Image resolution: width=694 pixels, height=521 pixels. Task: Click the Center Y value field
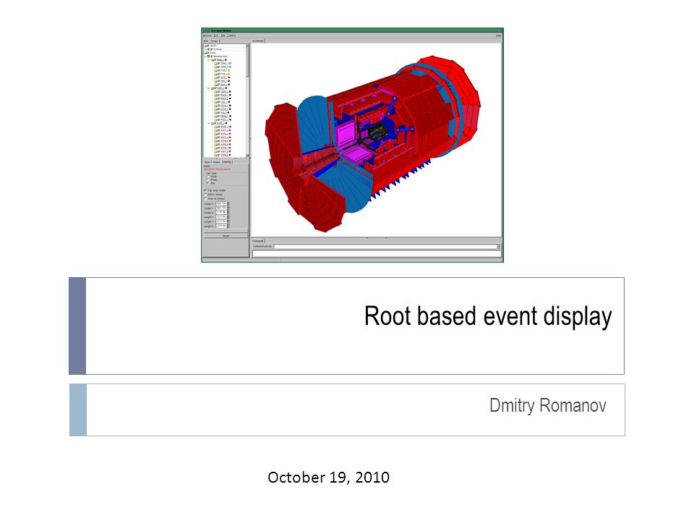point(221,208)
